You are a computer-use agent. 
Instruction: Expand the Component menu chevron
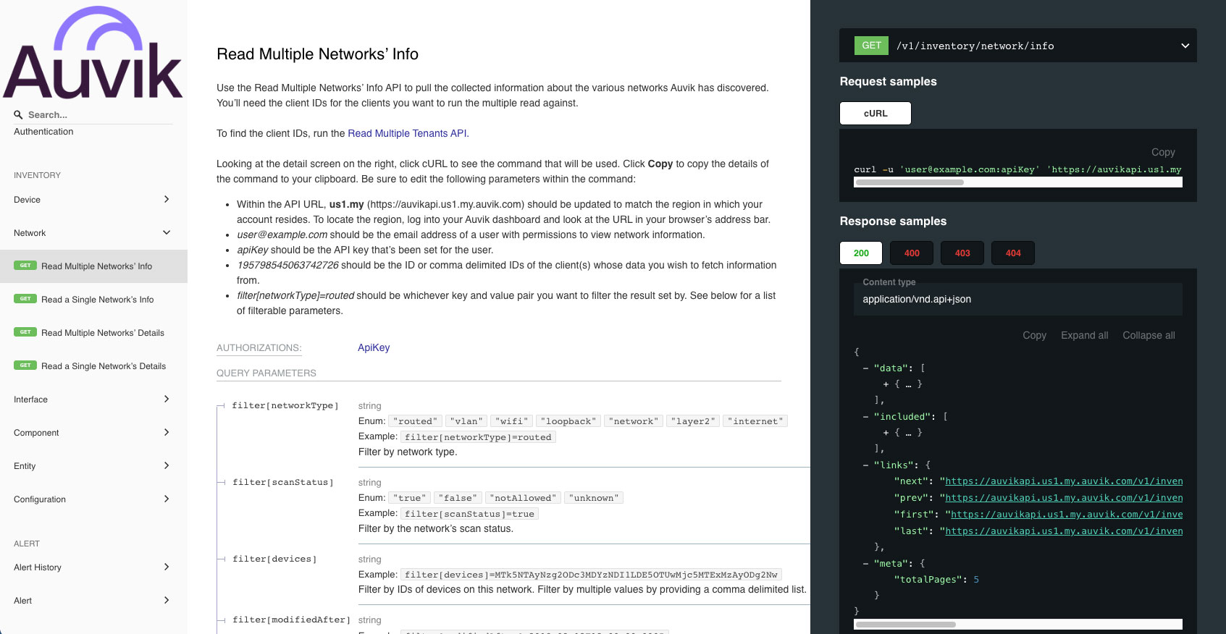[167, 432]
